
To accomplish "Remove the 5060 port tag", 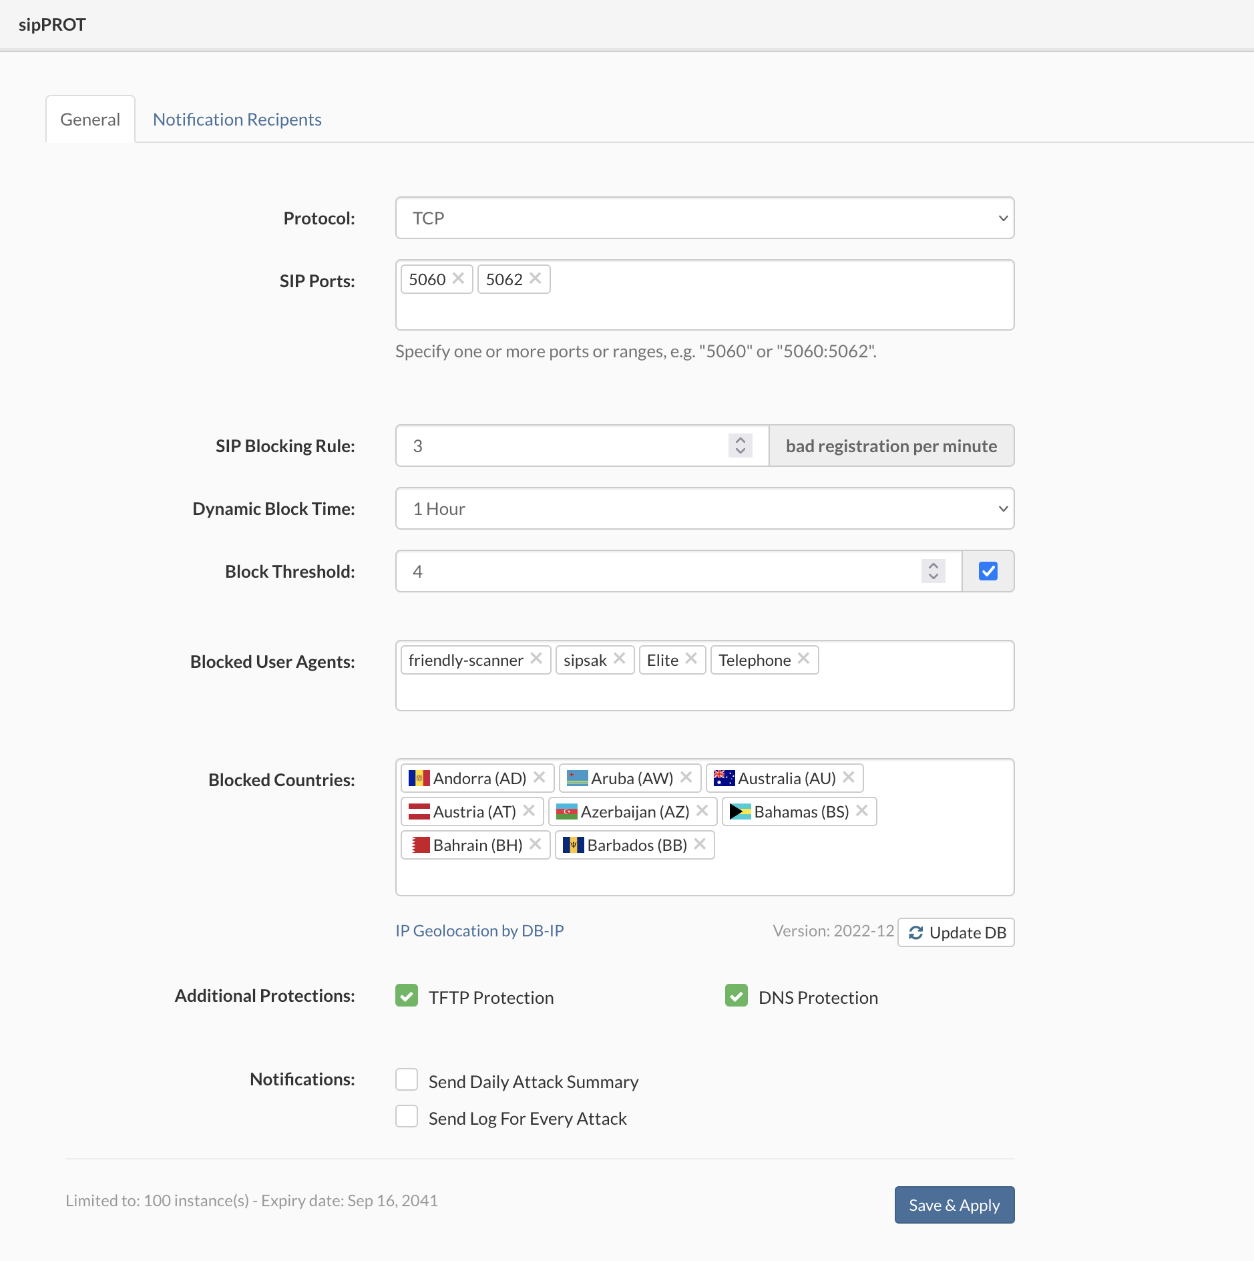I will click(x=458, y=279).
